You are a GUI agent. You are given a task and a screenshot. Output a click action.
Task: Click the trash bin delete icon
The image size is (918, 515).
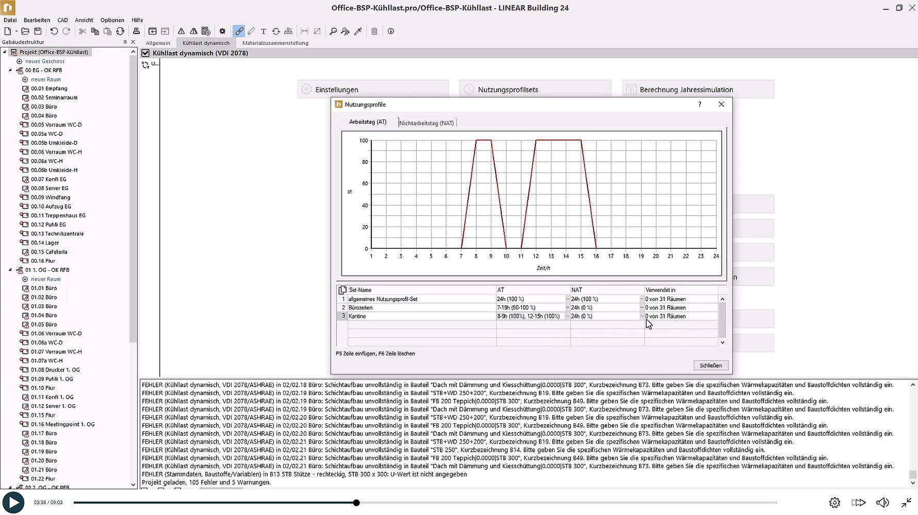coord(374,31)
